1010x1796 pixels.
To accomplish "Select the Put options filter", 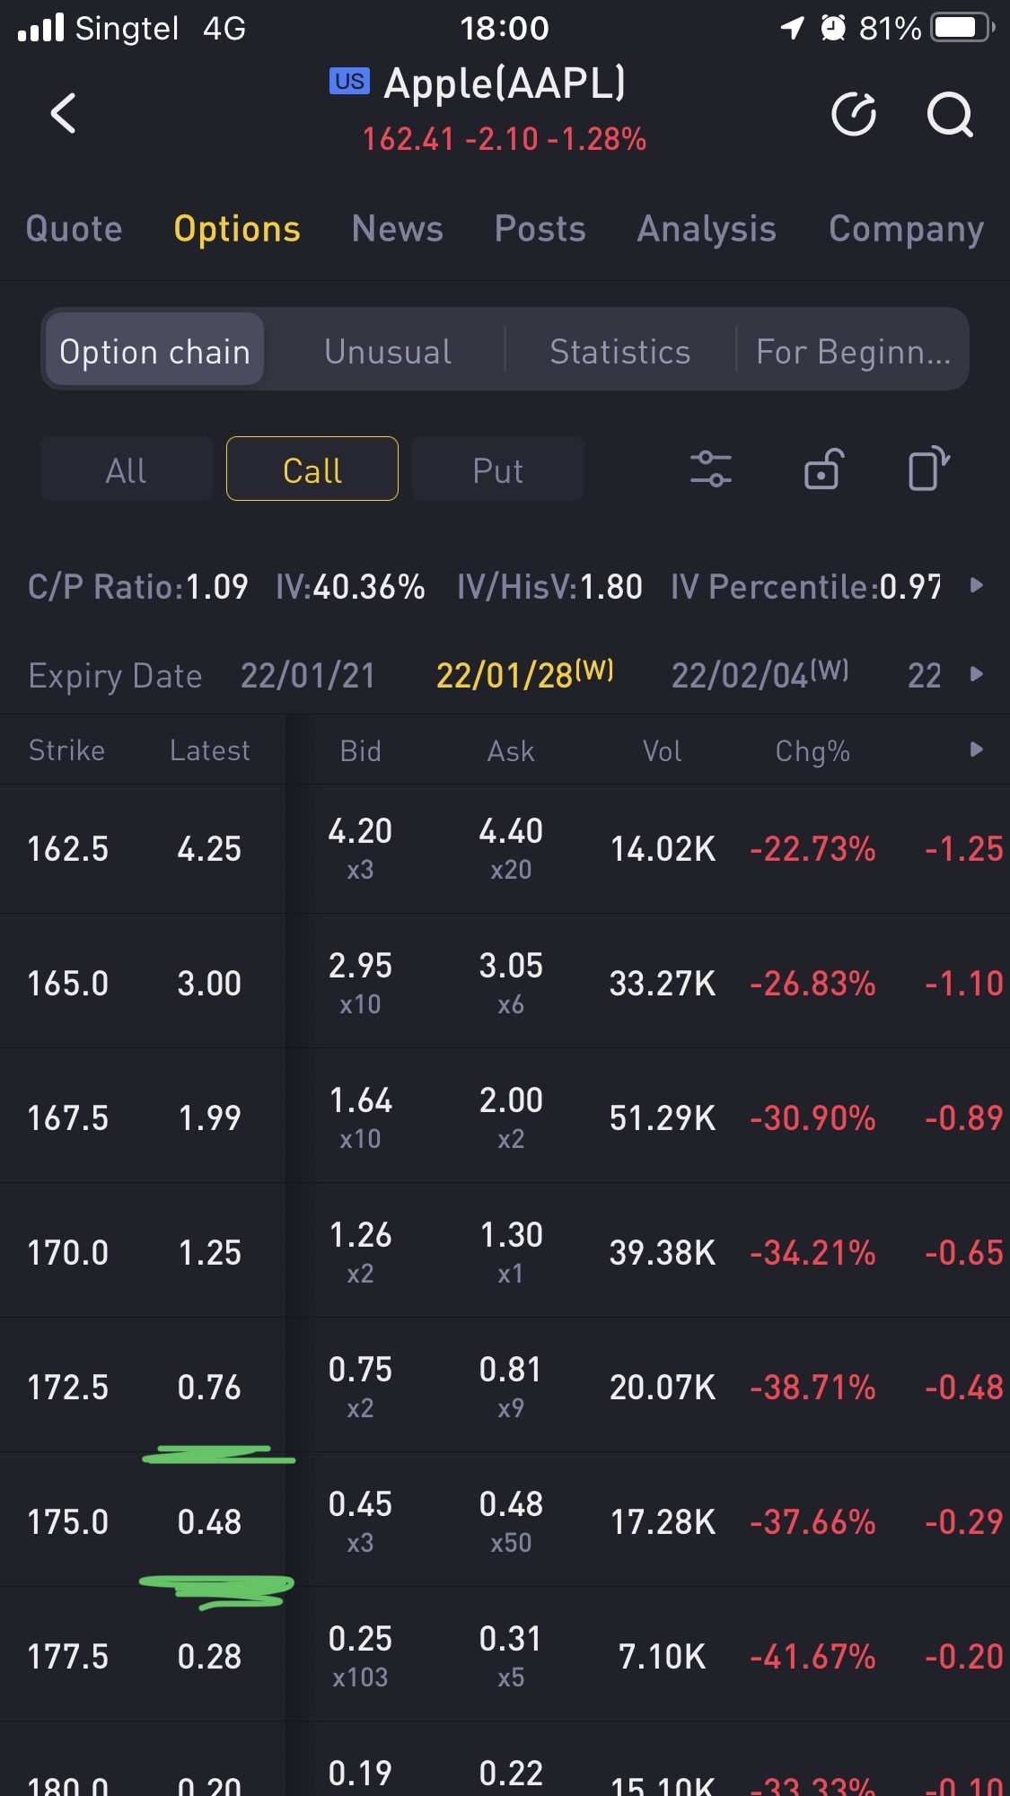I will point(497,469).
